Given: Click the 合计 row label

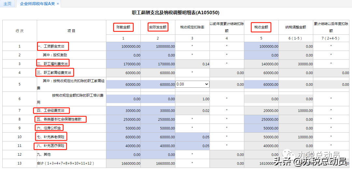Looking at the screenshot, I should (66, 164).
